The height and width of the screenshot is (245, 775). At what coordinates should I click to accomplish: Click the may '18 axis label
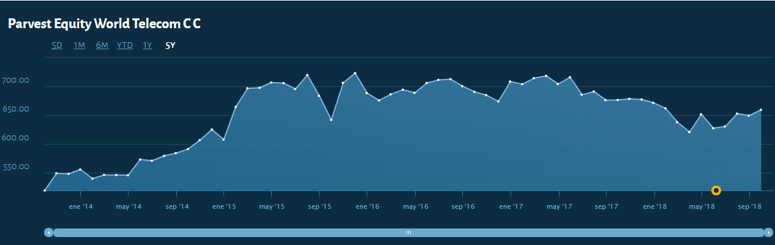point(702,207)
